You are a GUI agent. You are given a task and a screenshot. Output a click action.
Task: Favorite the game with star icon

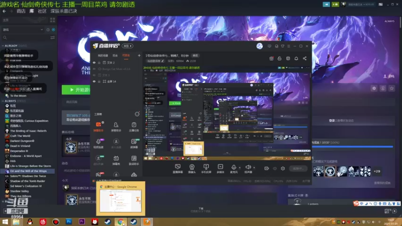[x=391, y=88]
